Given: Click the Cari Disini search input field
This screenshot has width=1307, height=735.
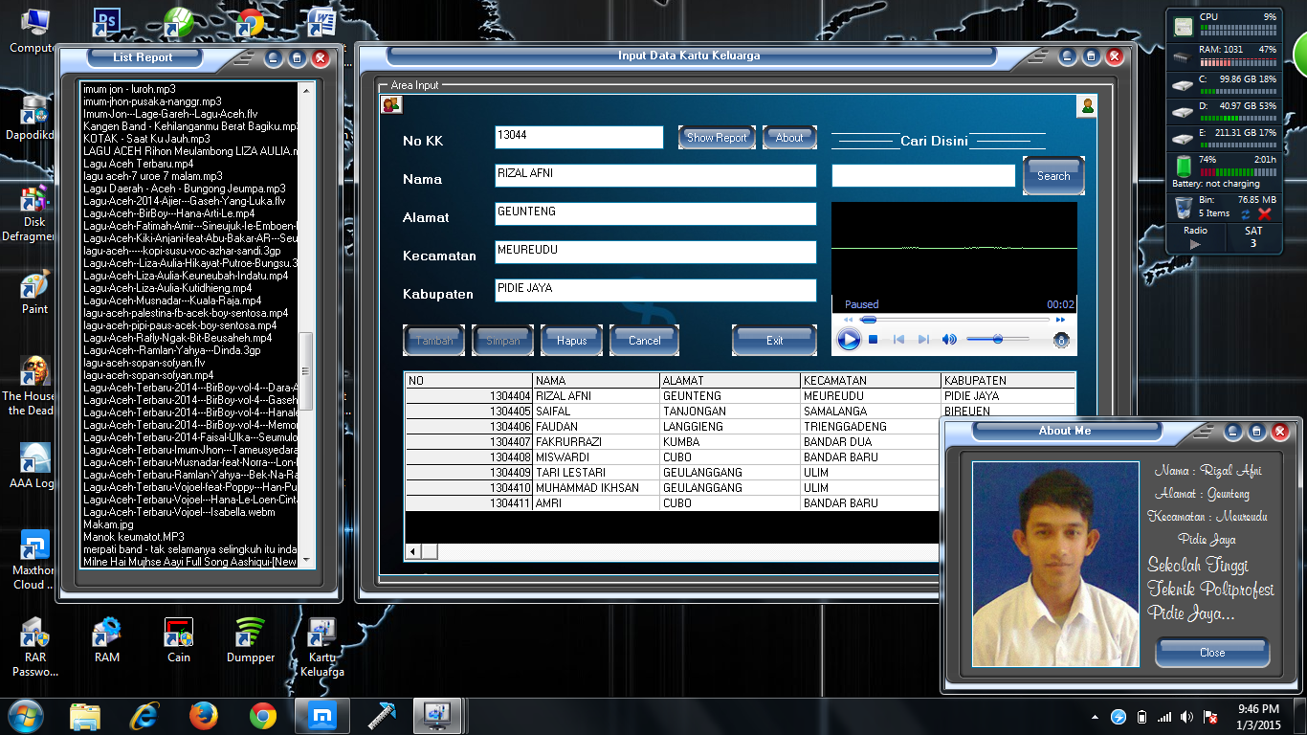Looking at the screenshot, I should point(922,175).
